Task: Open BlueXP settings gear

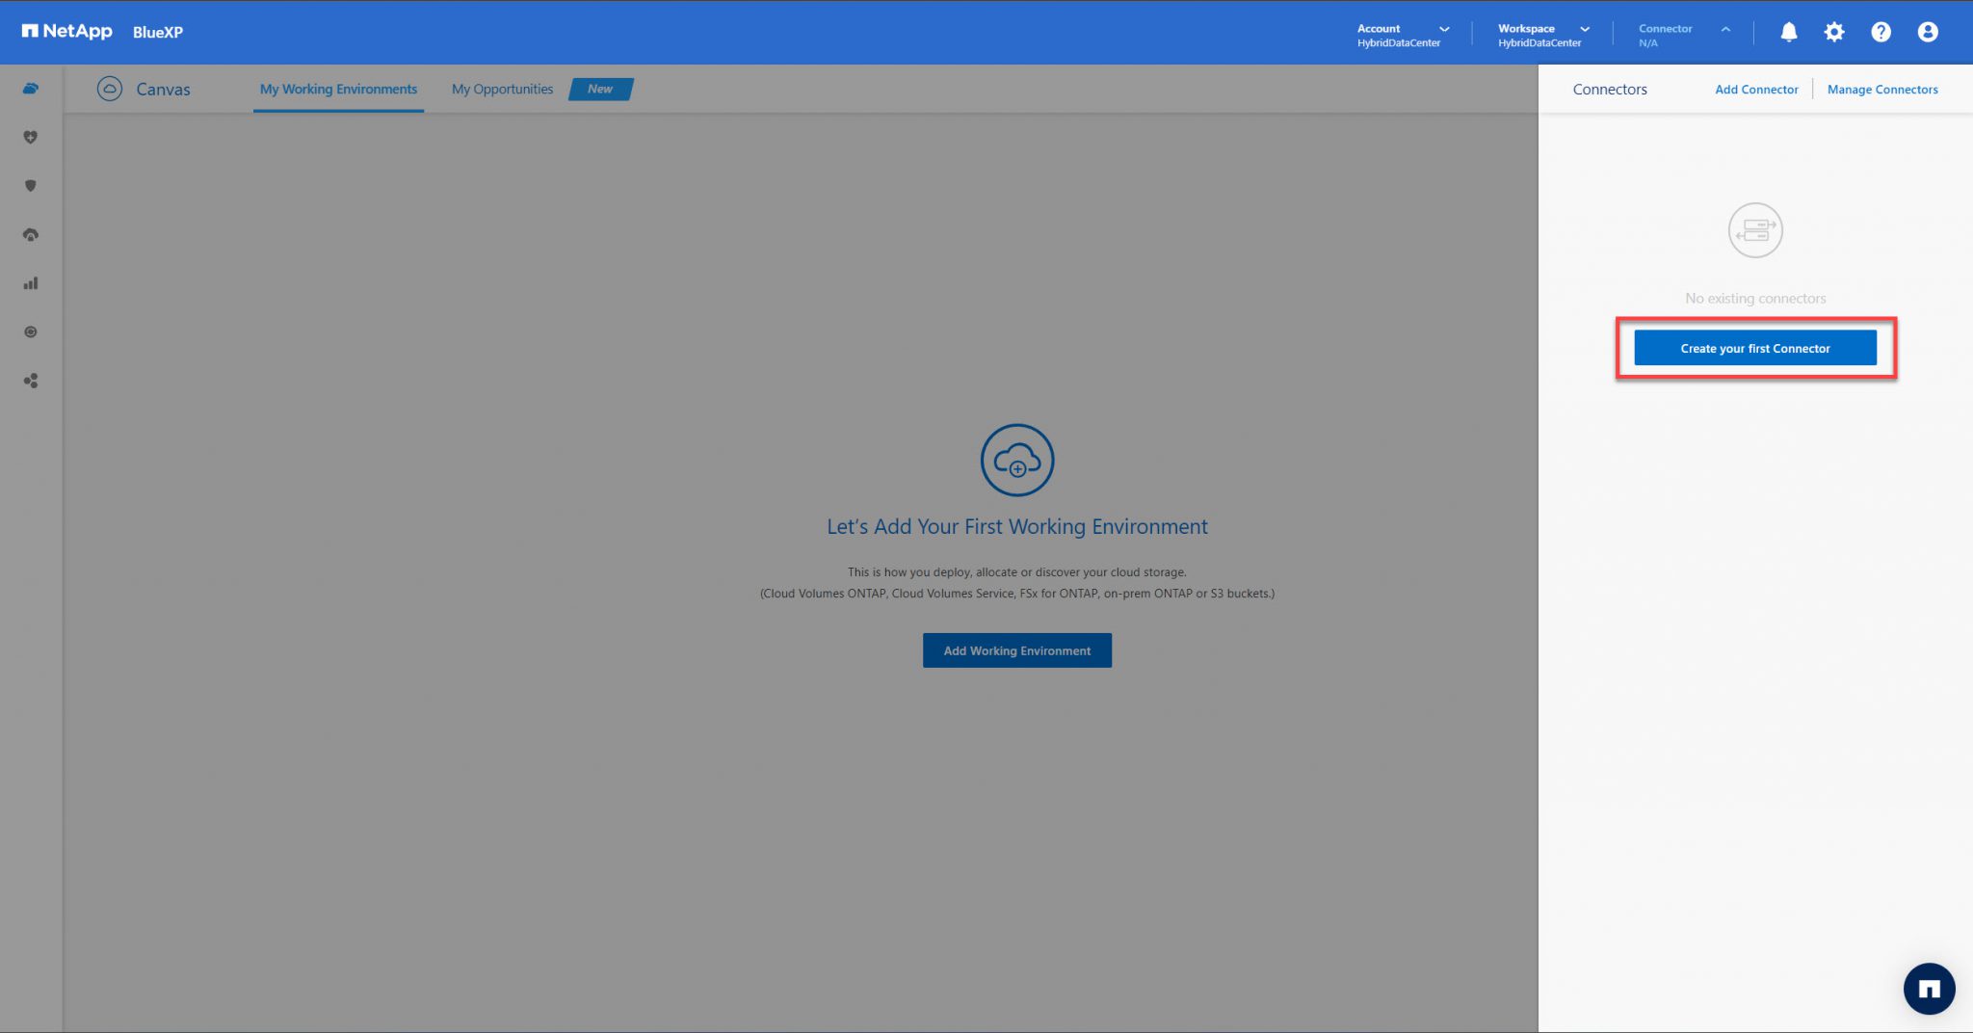Action: 1834,32
